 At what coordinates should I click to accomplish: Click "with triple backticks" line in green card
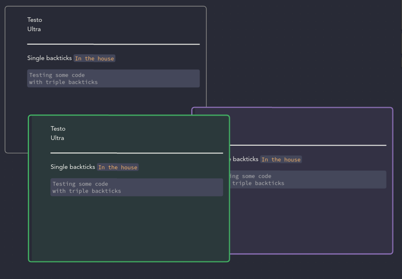pyautogui.click(x=87, y=191)
